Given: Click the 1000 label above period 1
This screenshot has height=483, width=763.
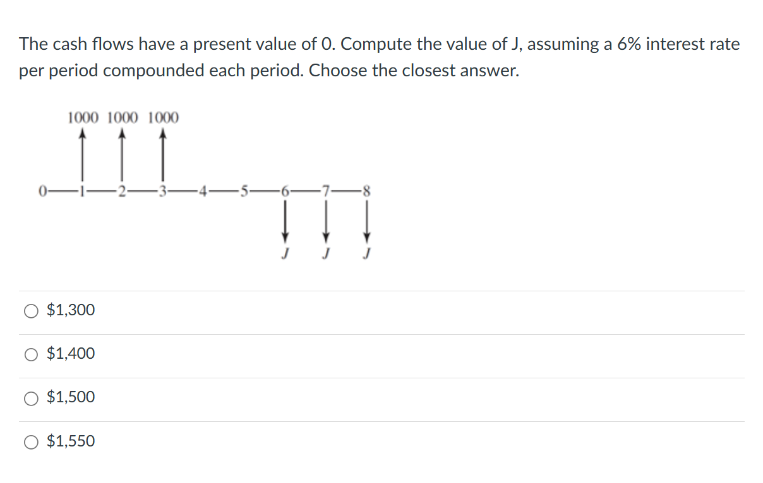Looking at the screenshot, I should [83, 117].
